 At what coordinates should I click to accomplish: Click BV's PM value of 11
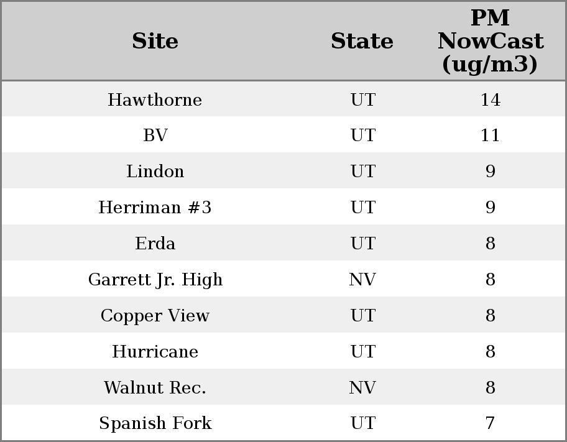[x=490, y=136]
